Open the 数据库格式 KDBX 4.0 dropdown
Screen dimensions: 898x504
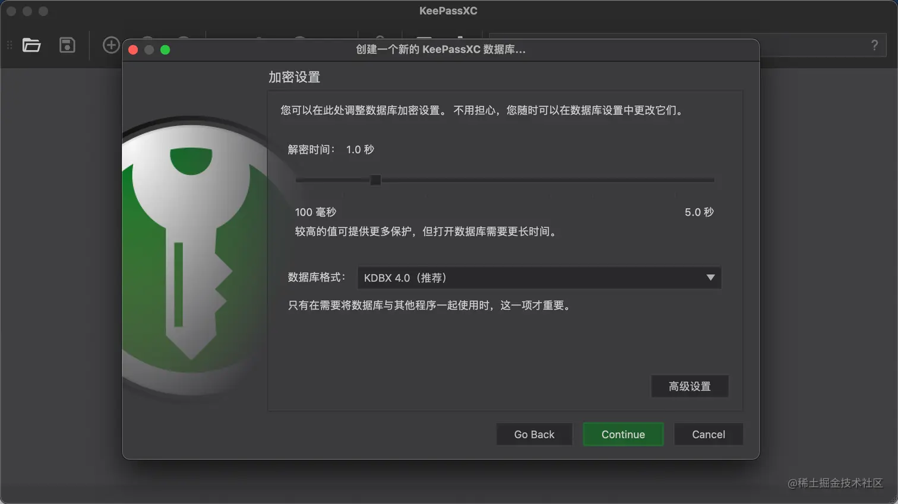click(x=539, y=278)
